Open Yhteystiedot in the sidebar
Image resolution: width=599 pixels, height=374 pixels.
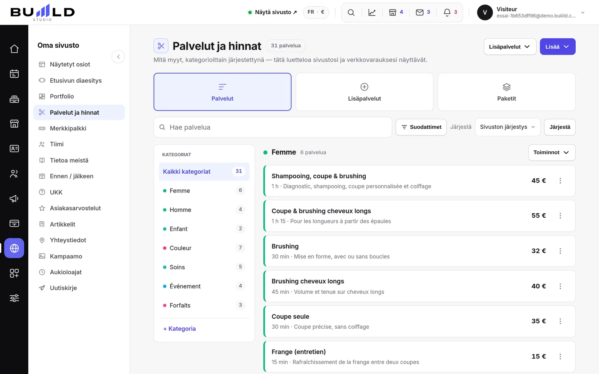pos(79,240)
